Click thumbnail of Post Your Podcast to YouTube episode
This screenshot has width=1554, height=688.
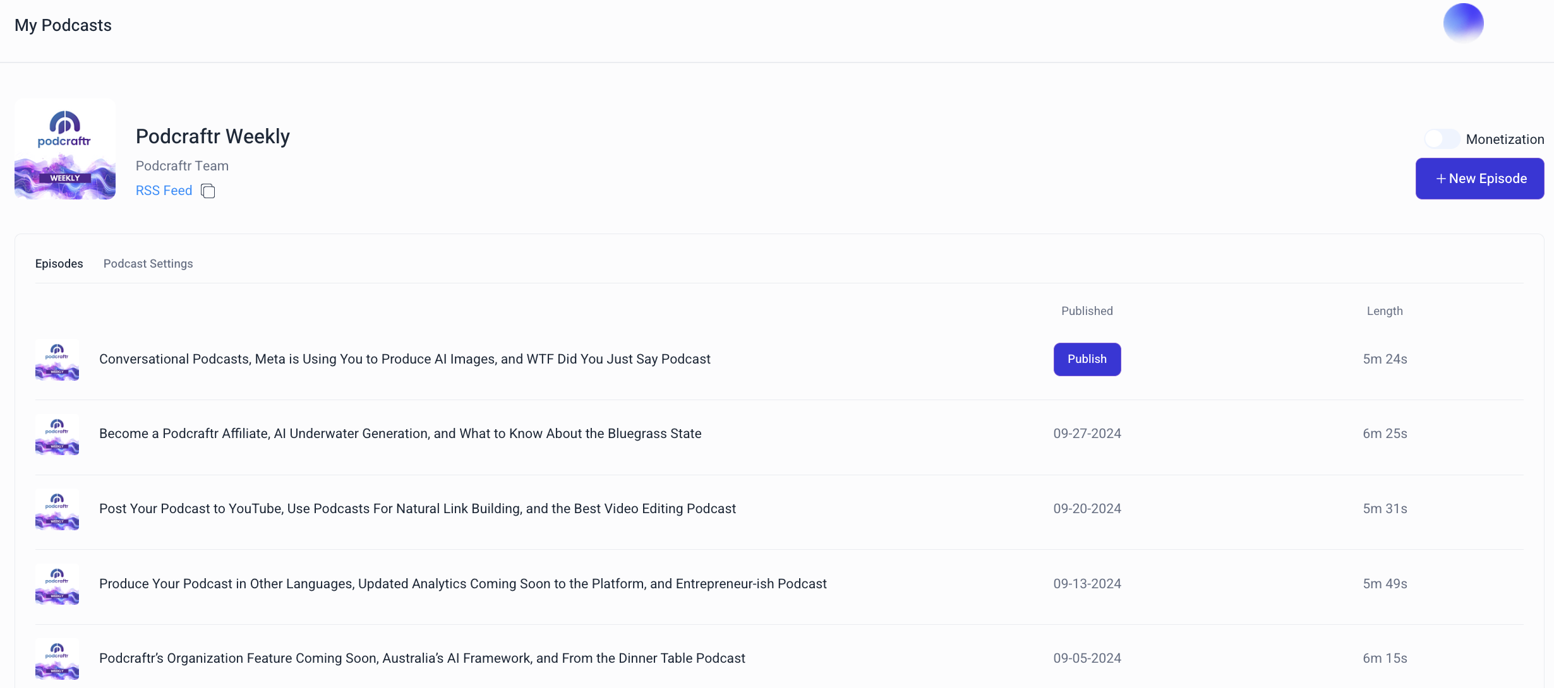click(x=57, y=509)
